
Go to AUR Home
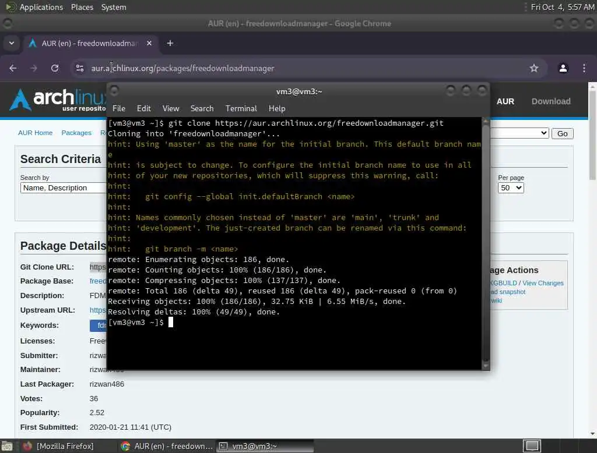click(35, 133)
